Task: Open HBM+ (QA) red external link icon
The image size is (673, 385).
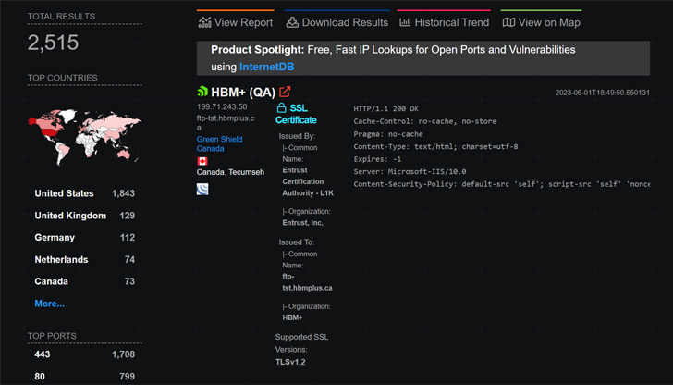Action: pyautogui.click(x=285, y=92)
